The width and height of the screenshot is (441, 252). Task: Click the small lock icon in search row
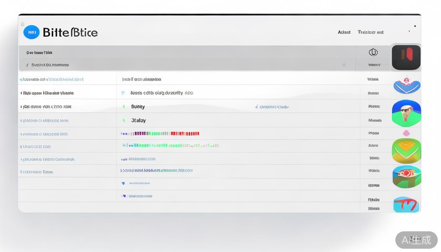[344, 65]
